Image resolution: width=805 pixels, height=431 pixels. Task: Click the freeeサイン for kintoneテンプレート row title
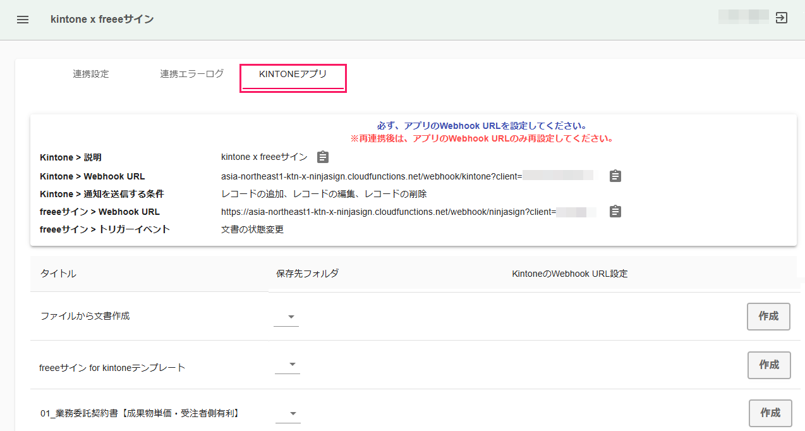112,367
